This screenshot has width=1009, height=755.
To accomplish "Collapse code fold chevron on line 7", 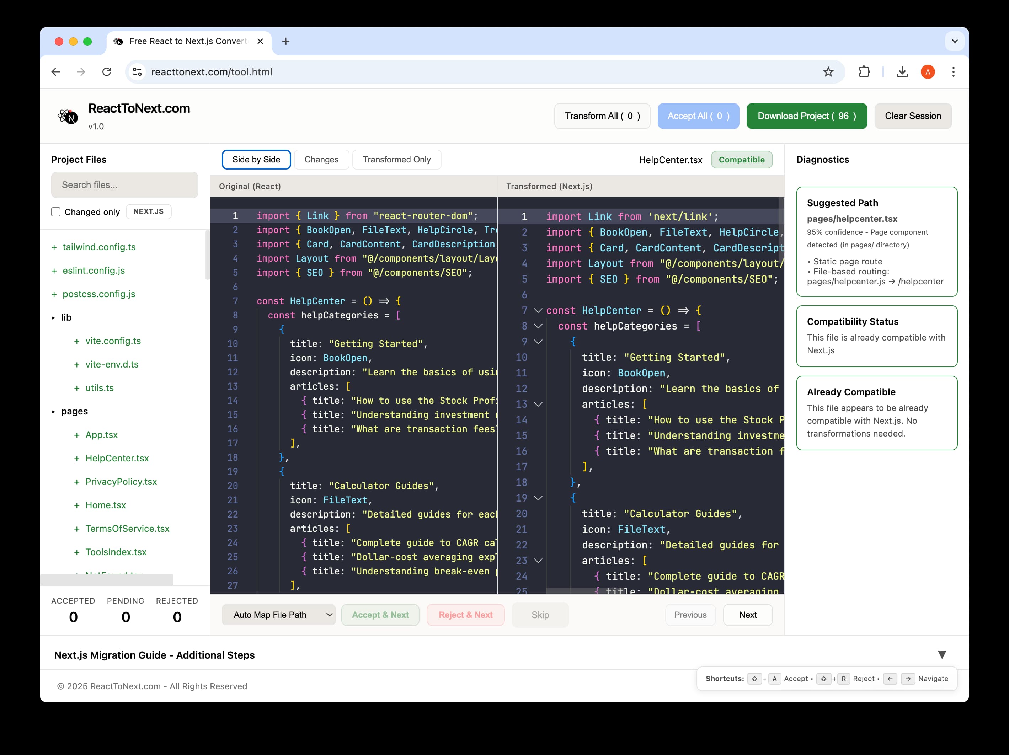I will tap(538, 310).
